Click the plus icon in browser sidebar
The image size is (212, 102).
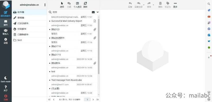pos(209,57)
